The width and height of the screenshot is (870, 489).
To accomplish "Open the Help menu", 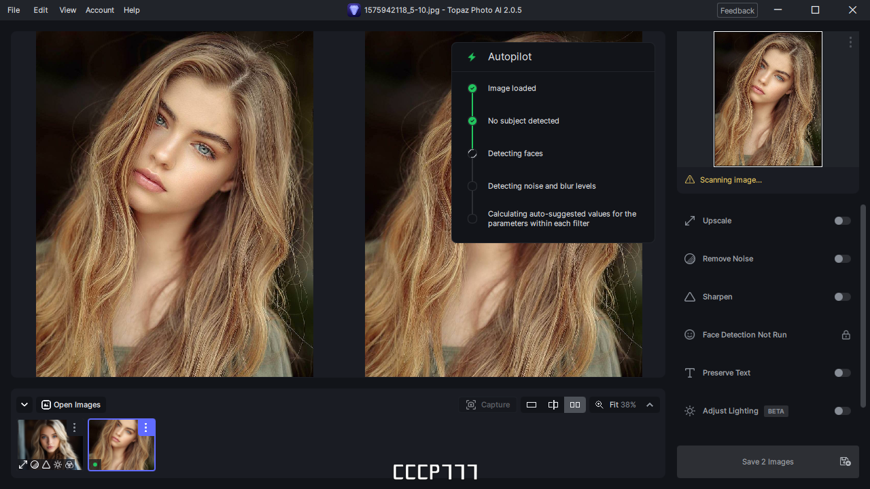I will [x=132, y=10].
